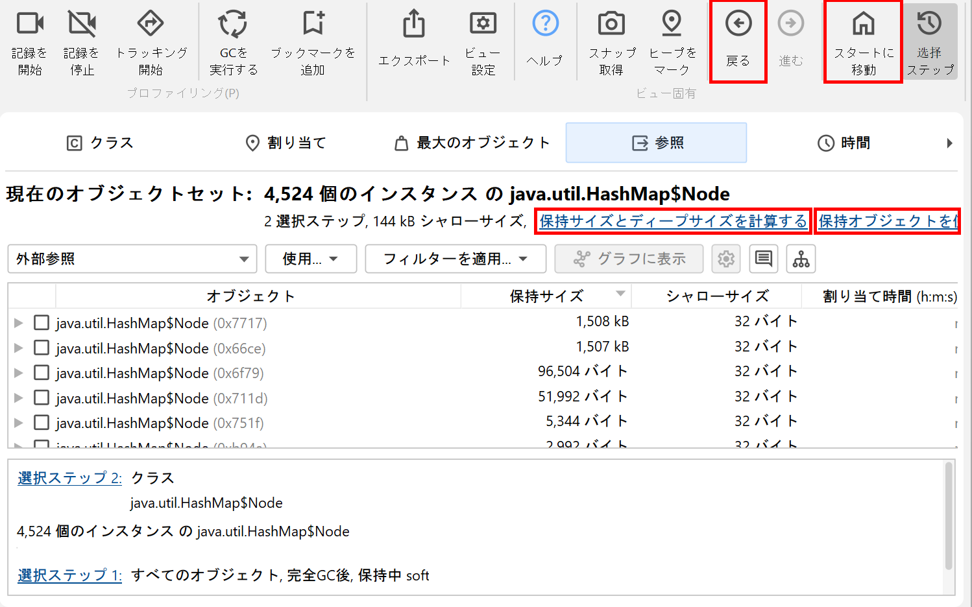
Task: Run garbage collection with the GCを実行する icon
Action: pos(233,25)
